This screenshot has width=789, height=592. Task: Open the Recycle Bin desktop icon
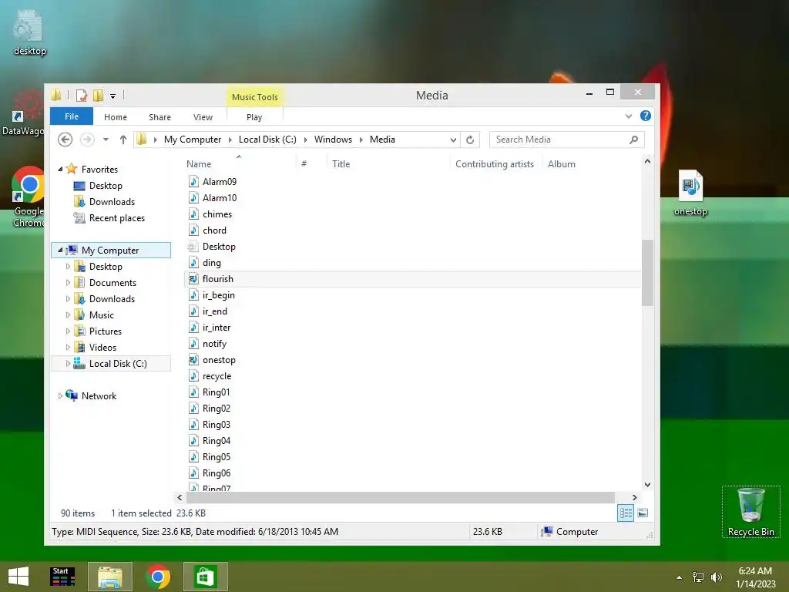click(x=750, y=512)
